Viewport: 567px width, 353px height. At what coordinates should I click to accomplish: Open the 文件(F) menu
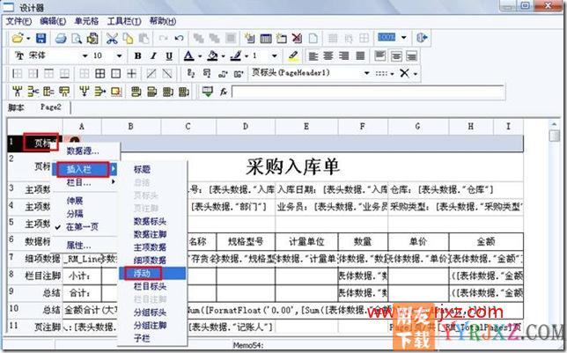point(18,21)
